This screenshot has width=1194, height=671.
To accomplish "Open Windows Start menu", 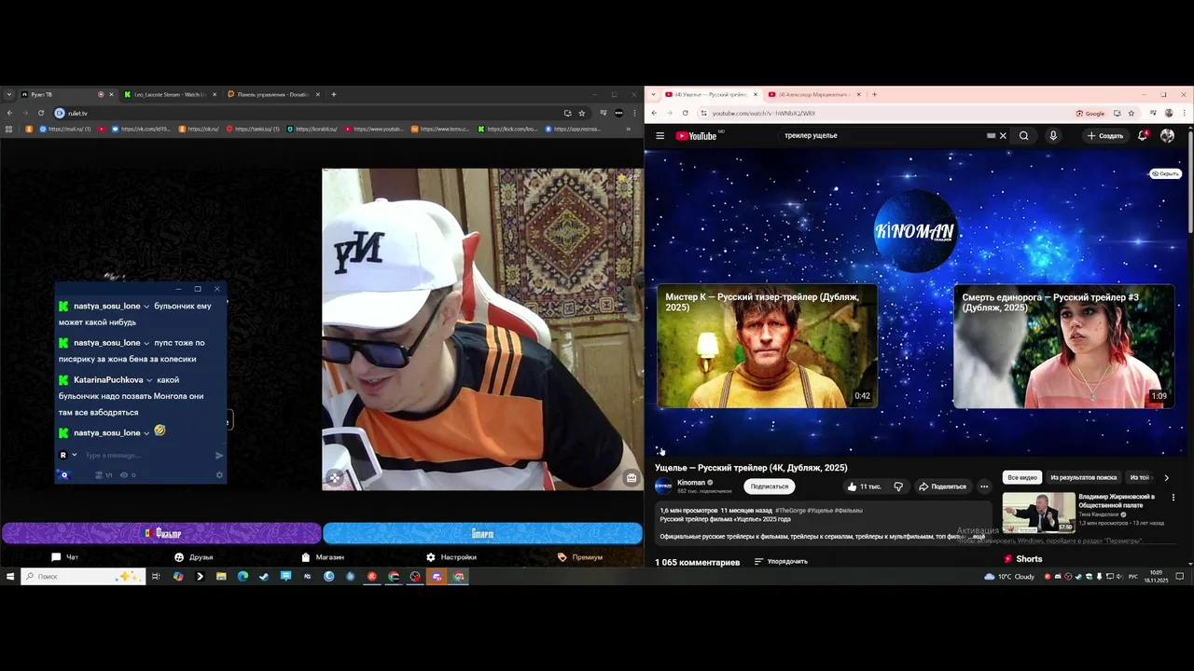I will click(x=10, y=577).
